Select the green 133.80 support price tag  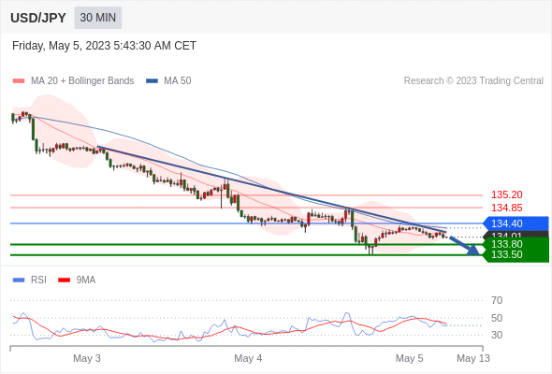516,243
